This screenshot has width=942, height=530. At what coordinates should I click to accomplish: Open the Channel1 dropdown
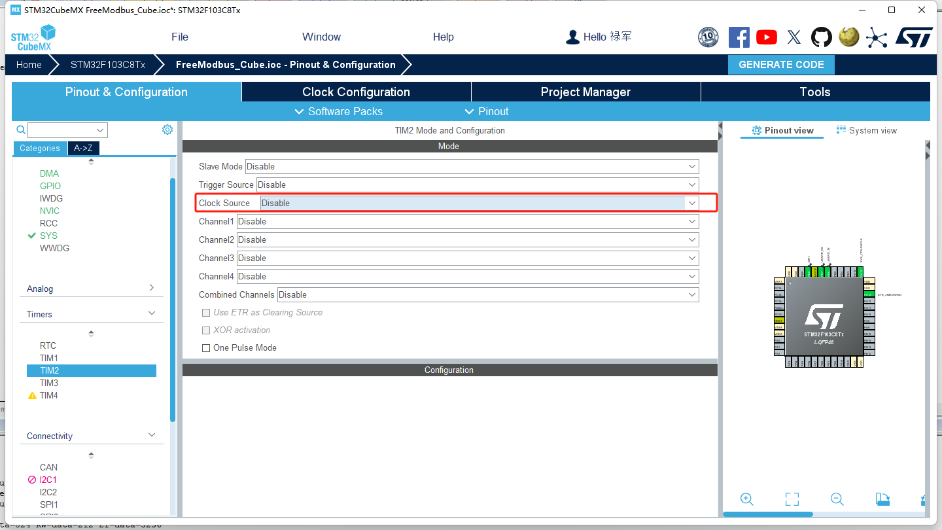468,221
